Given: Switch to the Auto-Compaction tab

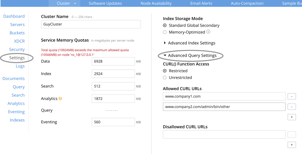Looking at the screenshot, I should pos(247,3).
